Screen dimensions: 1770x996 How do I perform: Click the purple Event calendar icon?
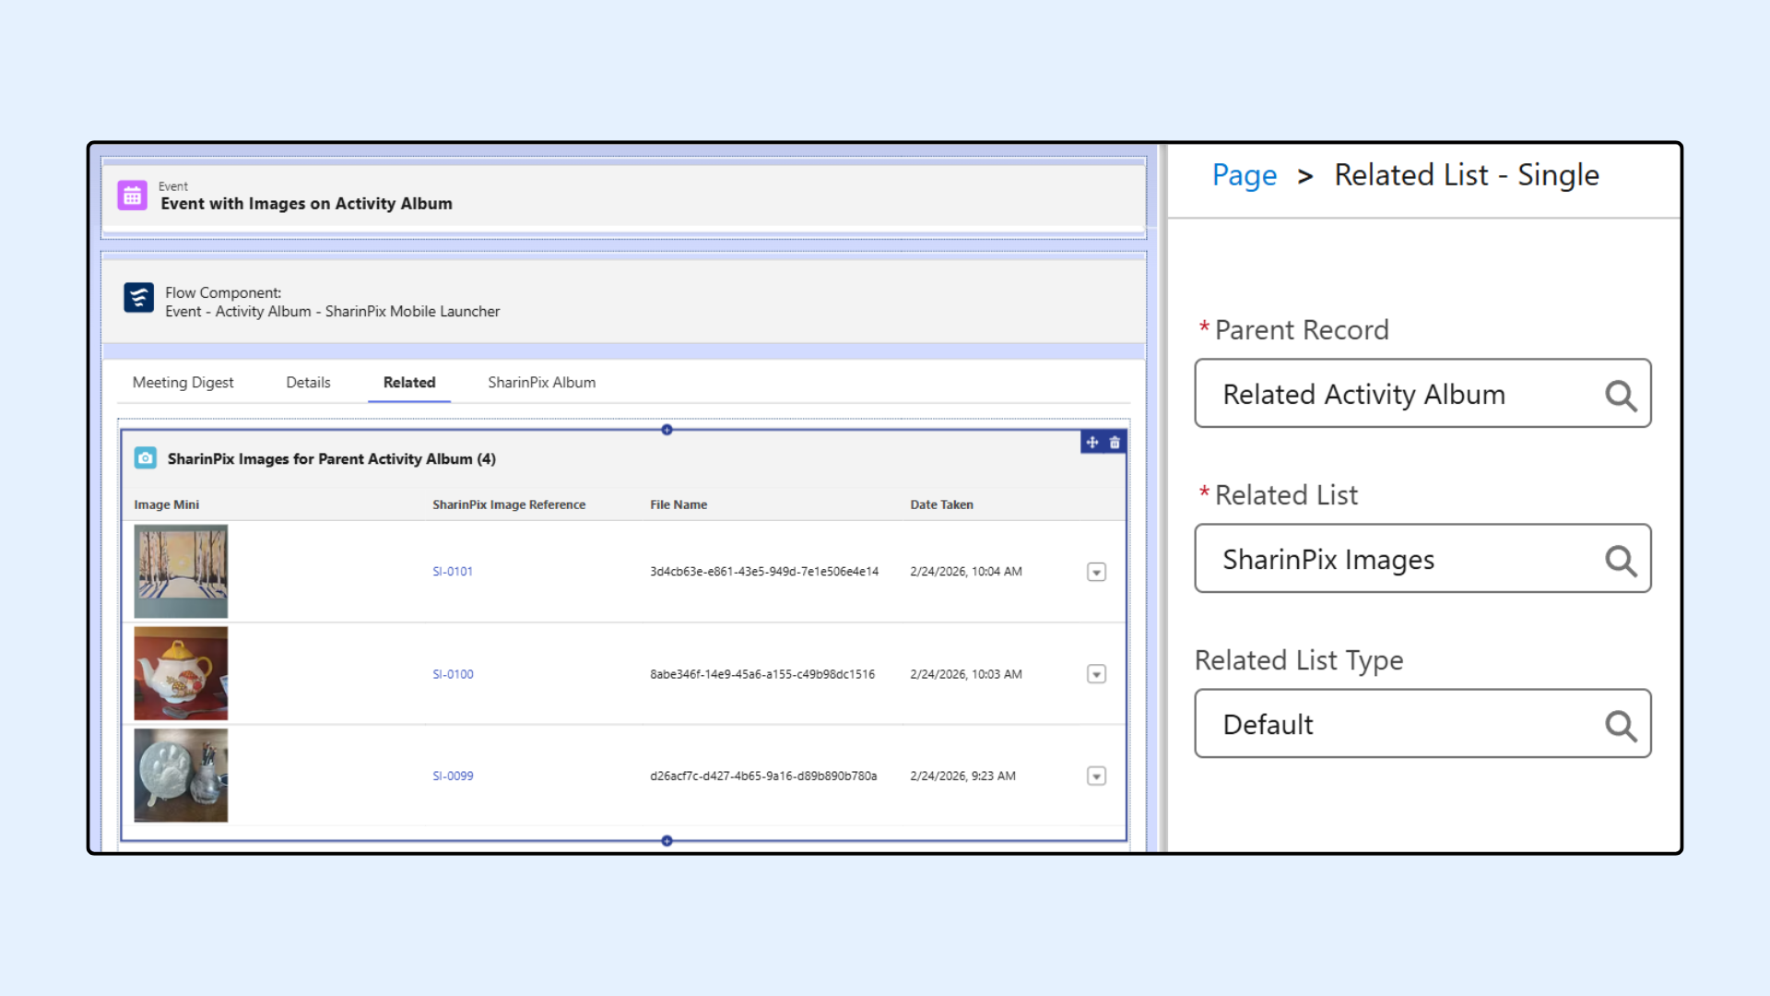(133, 196)
